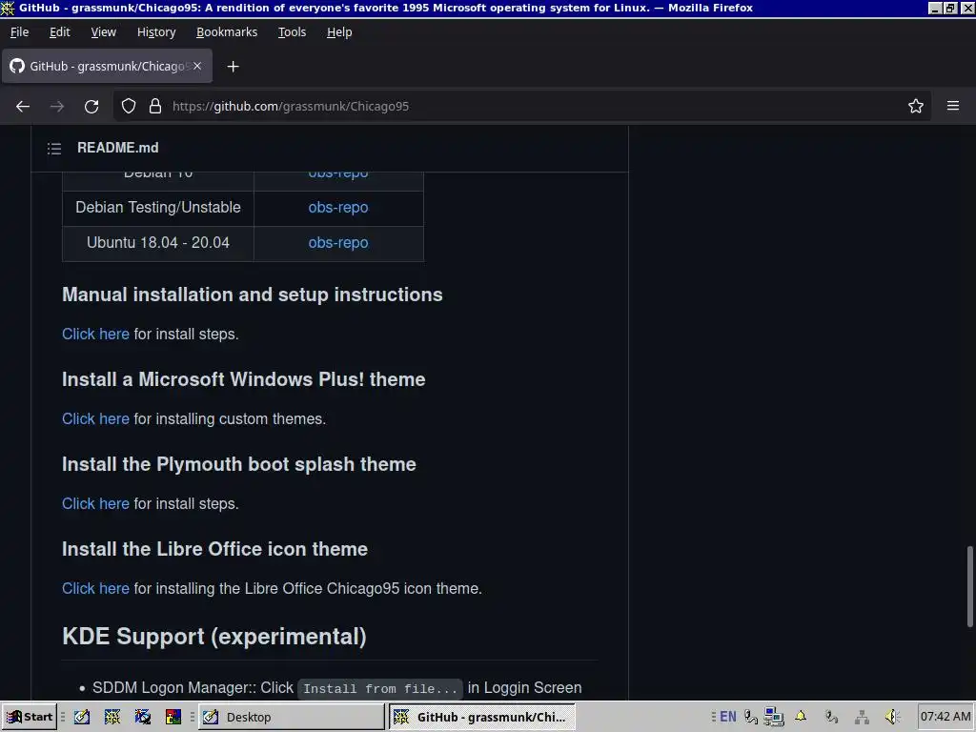Click here link for Libre Office icon theme
Viewport: 976px width, 732px height.
tap(96, 588)
